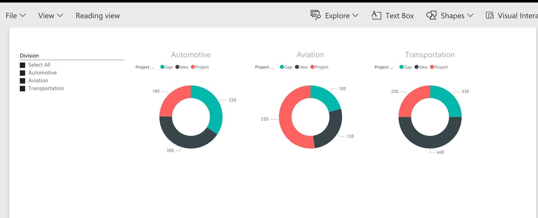This screenshot has height=218, width=538.
Task: Select teal Gap slice in Aviation donut
Action: tap(326, 97)
